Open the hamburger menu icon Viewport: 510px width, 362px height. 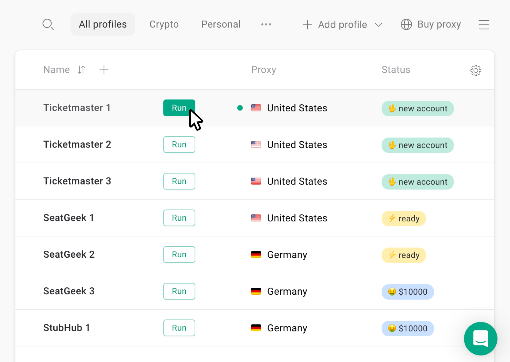(x=484, y=24)
